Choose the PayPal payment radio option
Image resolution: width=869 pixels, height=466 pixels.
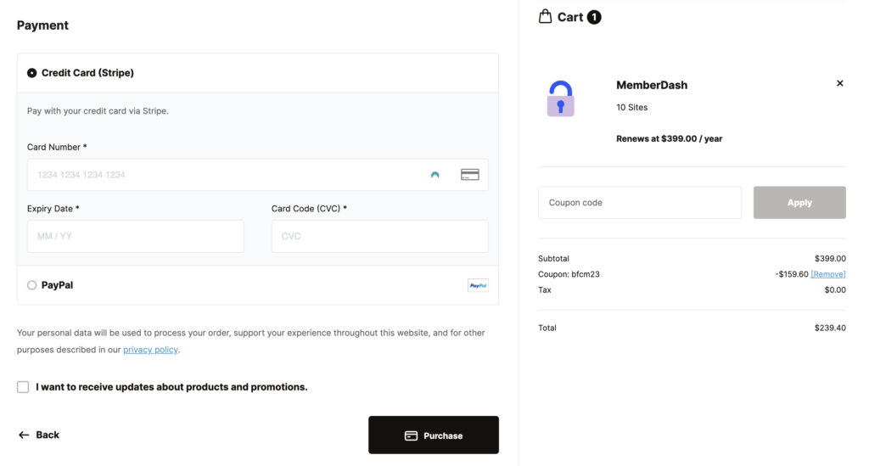32,285
